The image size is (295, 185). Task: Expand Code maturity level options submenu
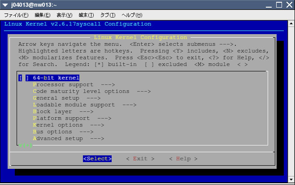click(x=92, y=91)
